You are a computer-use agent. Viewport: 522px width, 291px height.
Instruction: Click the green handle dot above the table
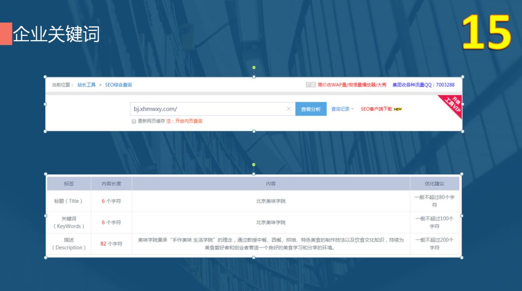(254, 164)
